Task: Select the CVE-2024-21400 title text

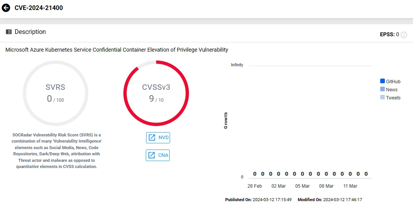Action: (39, 8)
